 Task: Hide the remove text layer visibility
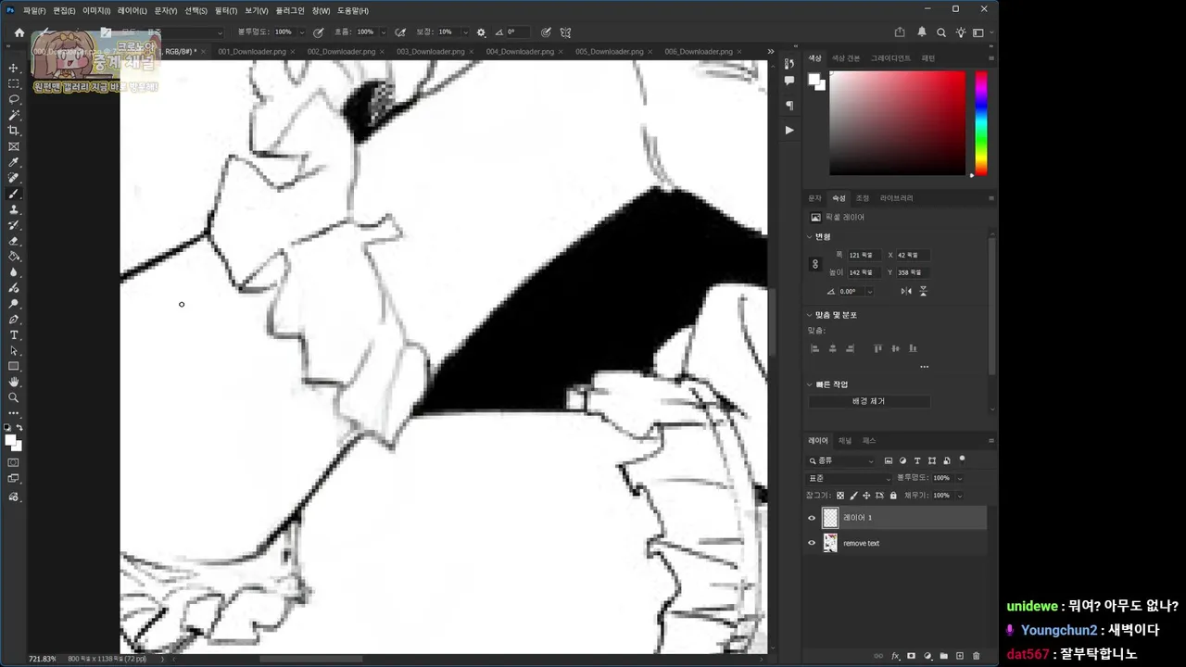(x=813, y=544)
